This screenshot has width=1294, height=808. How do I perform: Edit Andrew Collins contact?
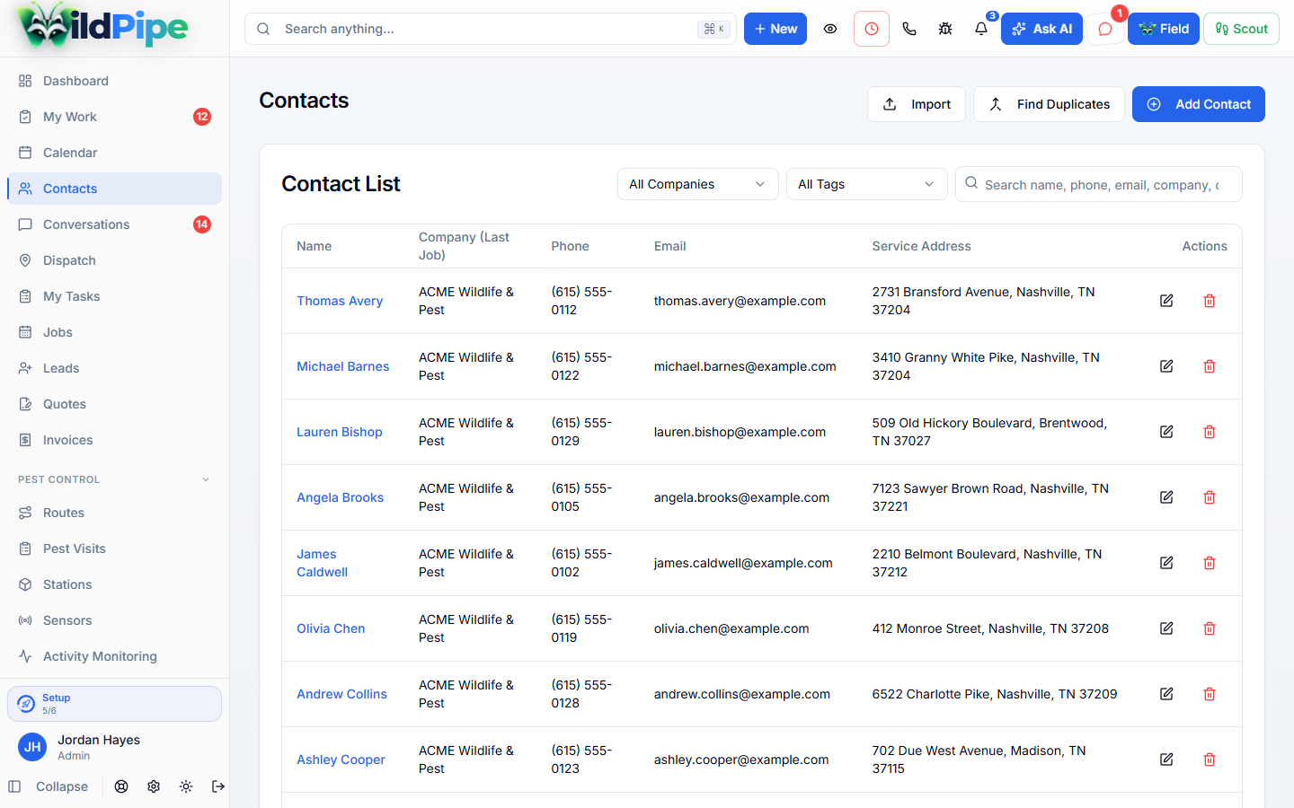click(1166, 694)
